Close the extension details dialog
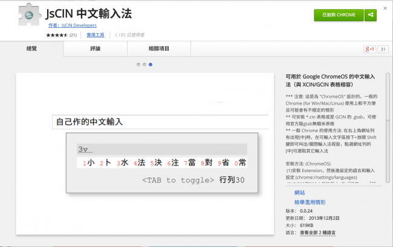The height and width of the screenshot is (247, 393). click(385, 8)
